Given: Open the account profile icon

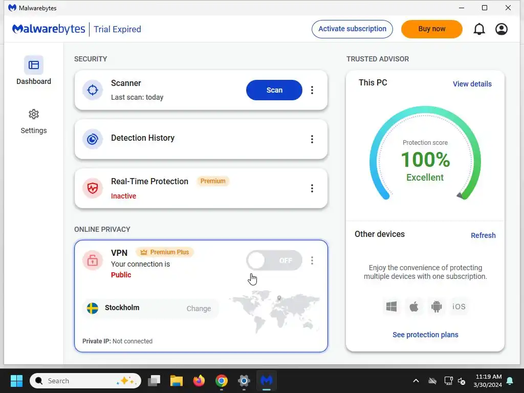Looking at the screenshot, I should coord(501,29).
